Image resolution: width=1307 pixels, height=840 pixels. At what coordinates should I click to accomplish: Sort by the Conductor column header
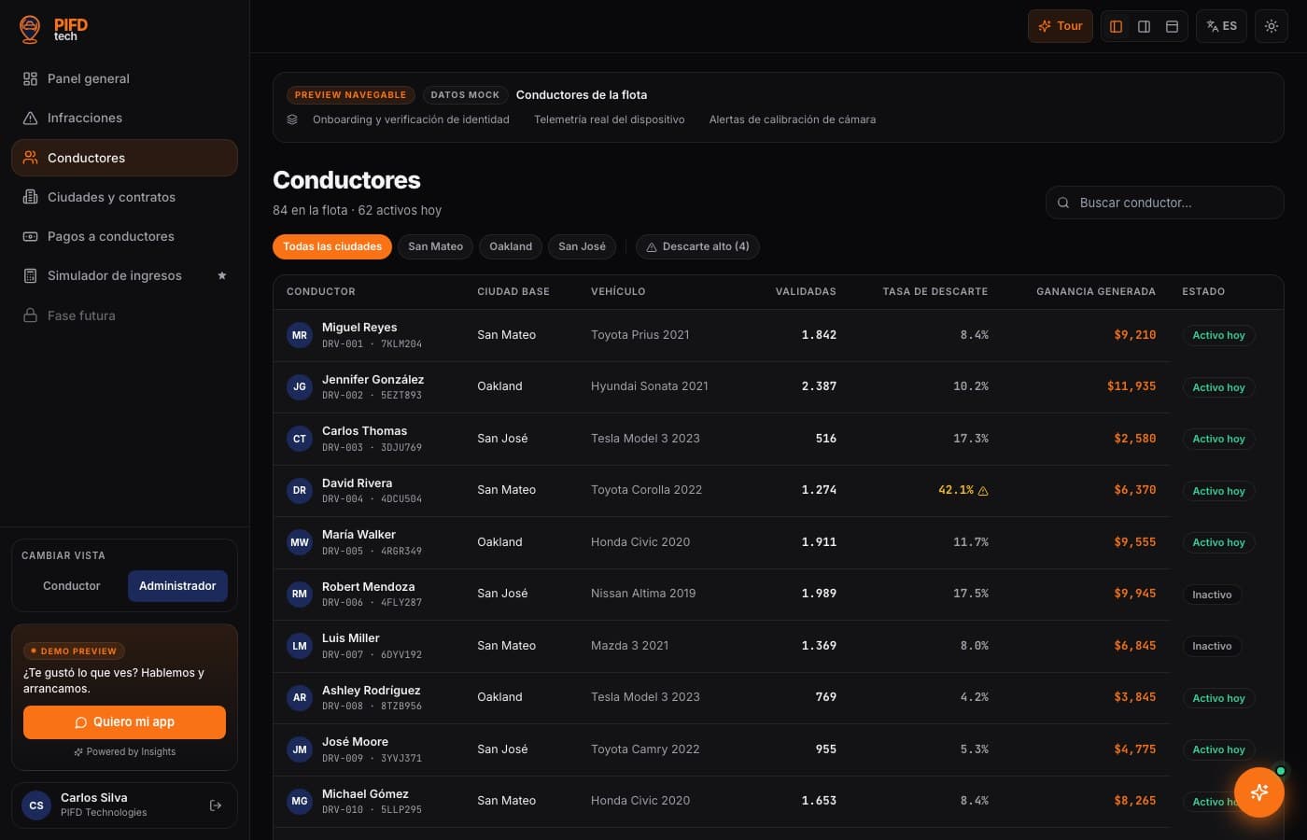[321, 291]
